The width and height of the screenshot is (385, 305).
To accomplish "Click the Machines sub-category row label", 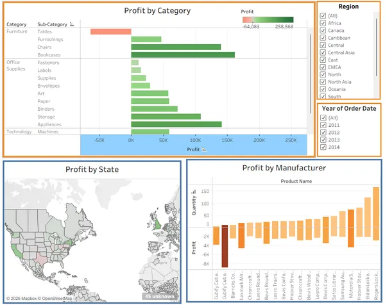I will pos(48,131).
